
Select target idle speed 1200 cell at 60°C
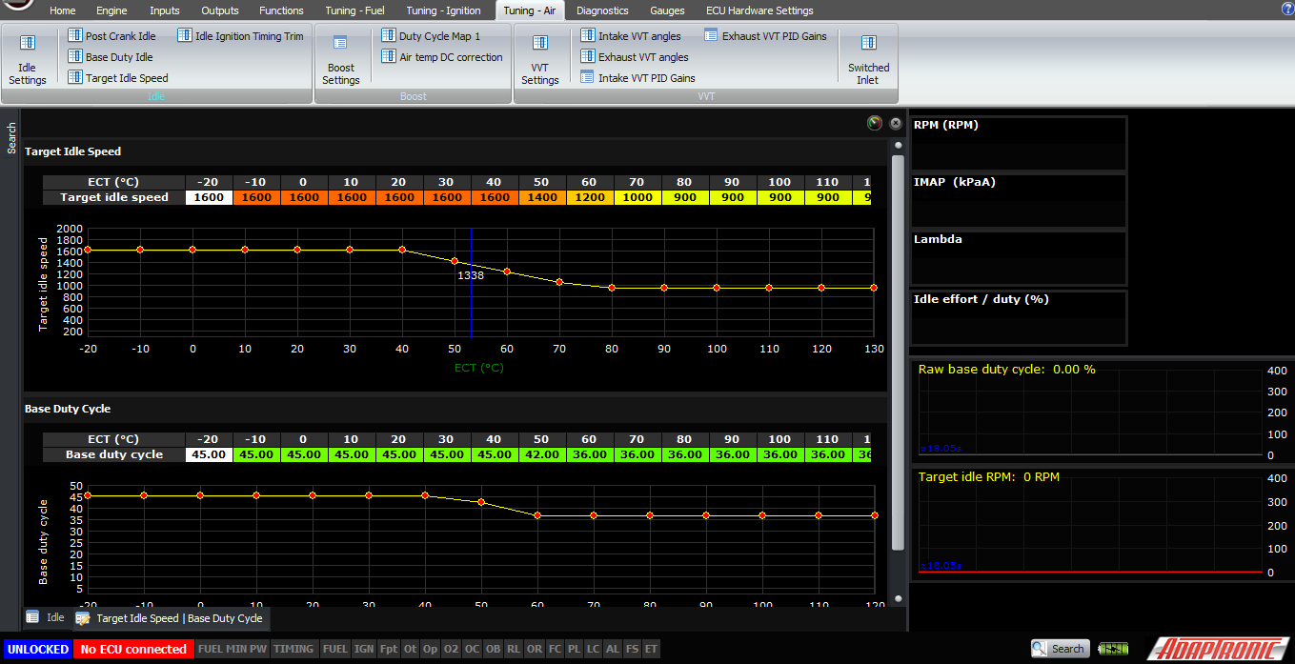tap(590, 197)
